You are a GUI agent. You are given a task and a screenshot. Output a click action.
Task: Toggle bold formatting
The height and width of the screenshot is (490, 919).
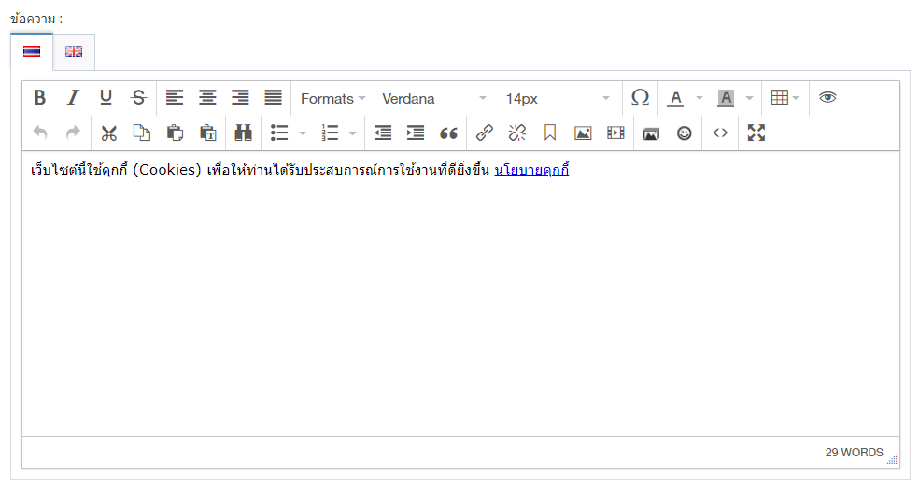40,98
